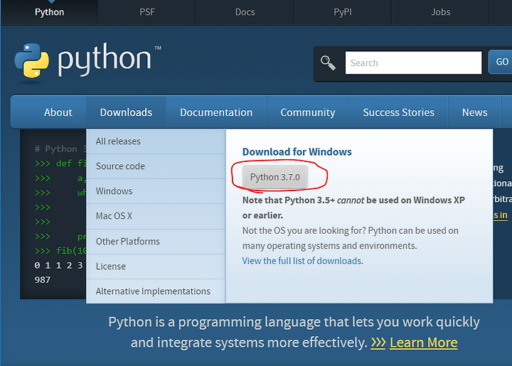The width and height of the screenshot is (512, 366).
Task: Open the Jobs tab
Action: (440, 12)
